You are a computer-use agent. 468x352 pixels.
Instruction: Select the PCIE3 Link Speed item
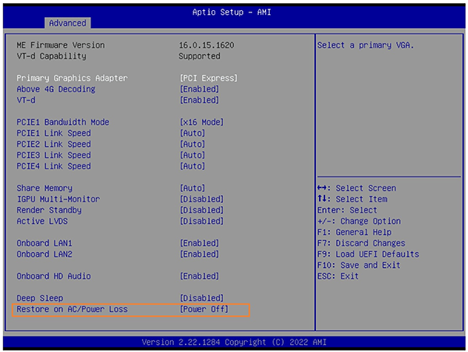[54, 155]
